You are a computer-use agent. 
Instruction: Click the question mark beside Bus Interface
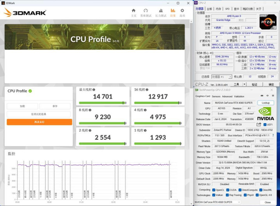pos(273,135)
